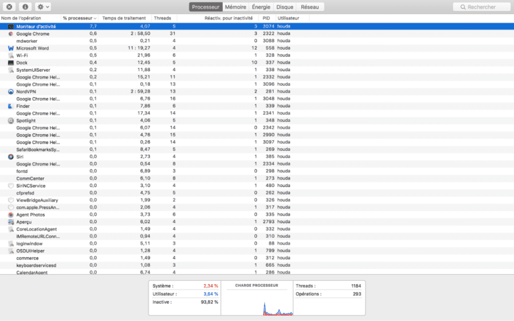Sort by % processeur column header
Viewport: 514px width, 321px height.
pos(79,17)
